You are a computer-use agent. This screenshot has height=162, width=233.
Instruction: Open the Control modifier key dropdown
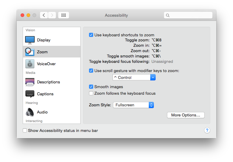pos(134,77)
